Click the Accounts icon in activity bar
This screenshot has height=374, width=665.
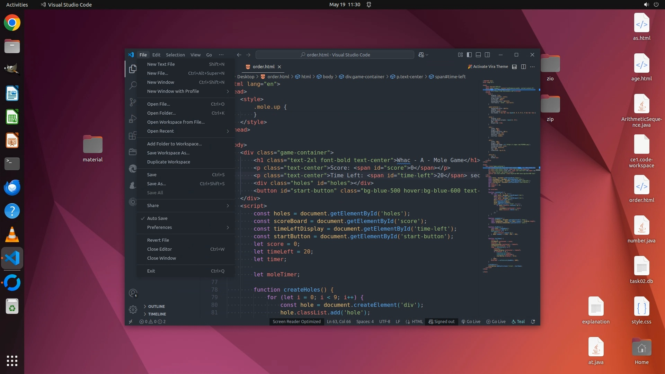[x=133, y=293]
